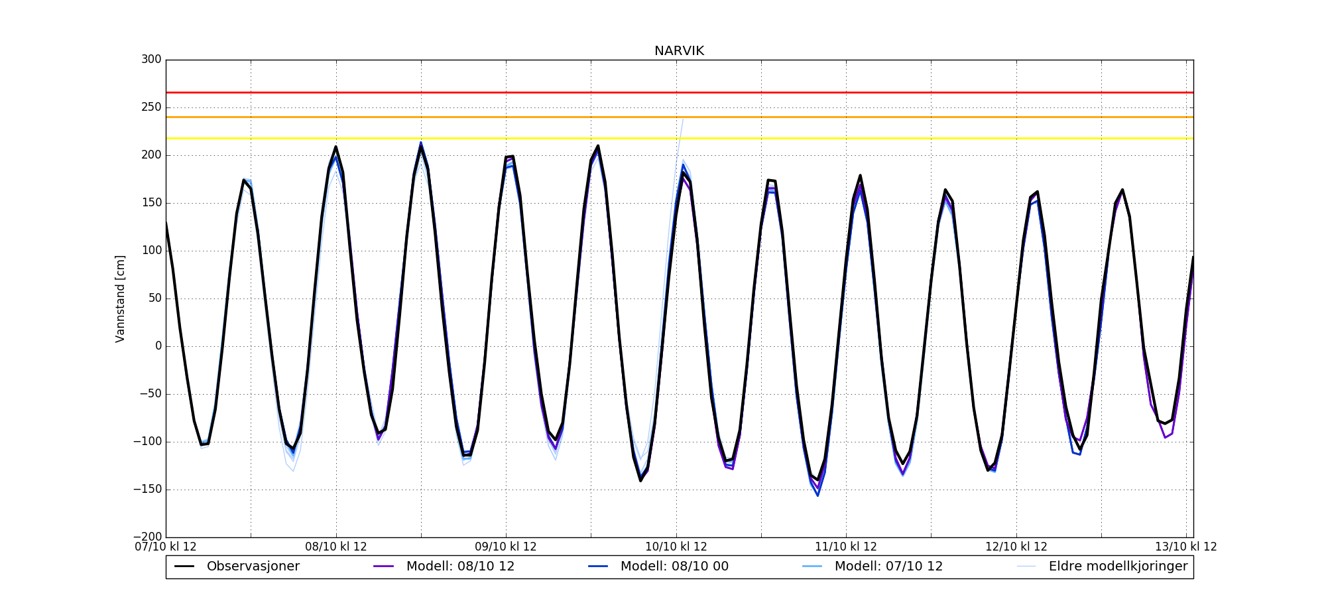The width and height of the screenshot is (1326, 597).
Task: Click the 12/10 kl 12 x-axis tick label
Action: point(1016,547)
